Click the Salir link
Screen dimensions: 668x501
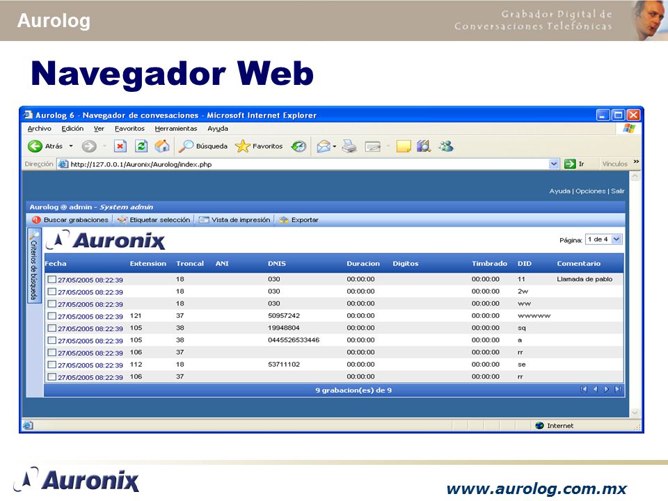(x=618, y=191)
